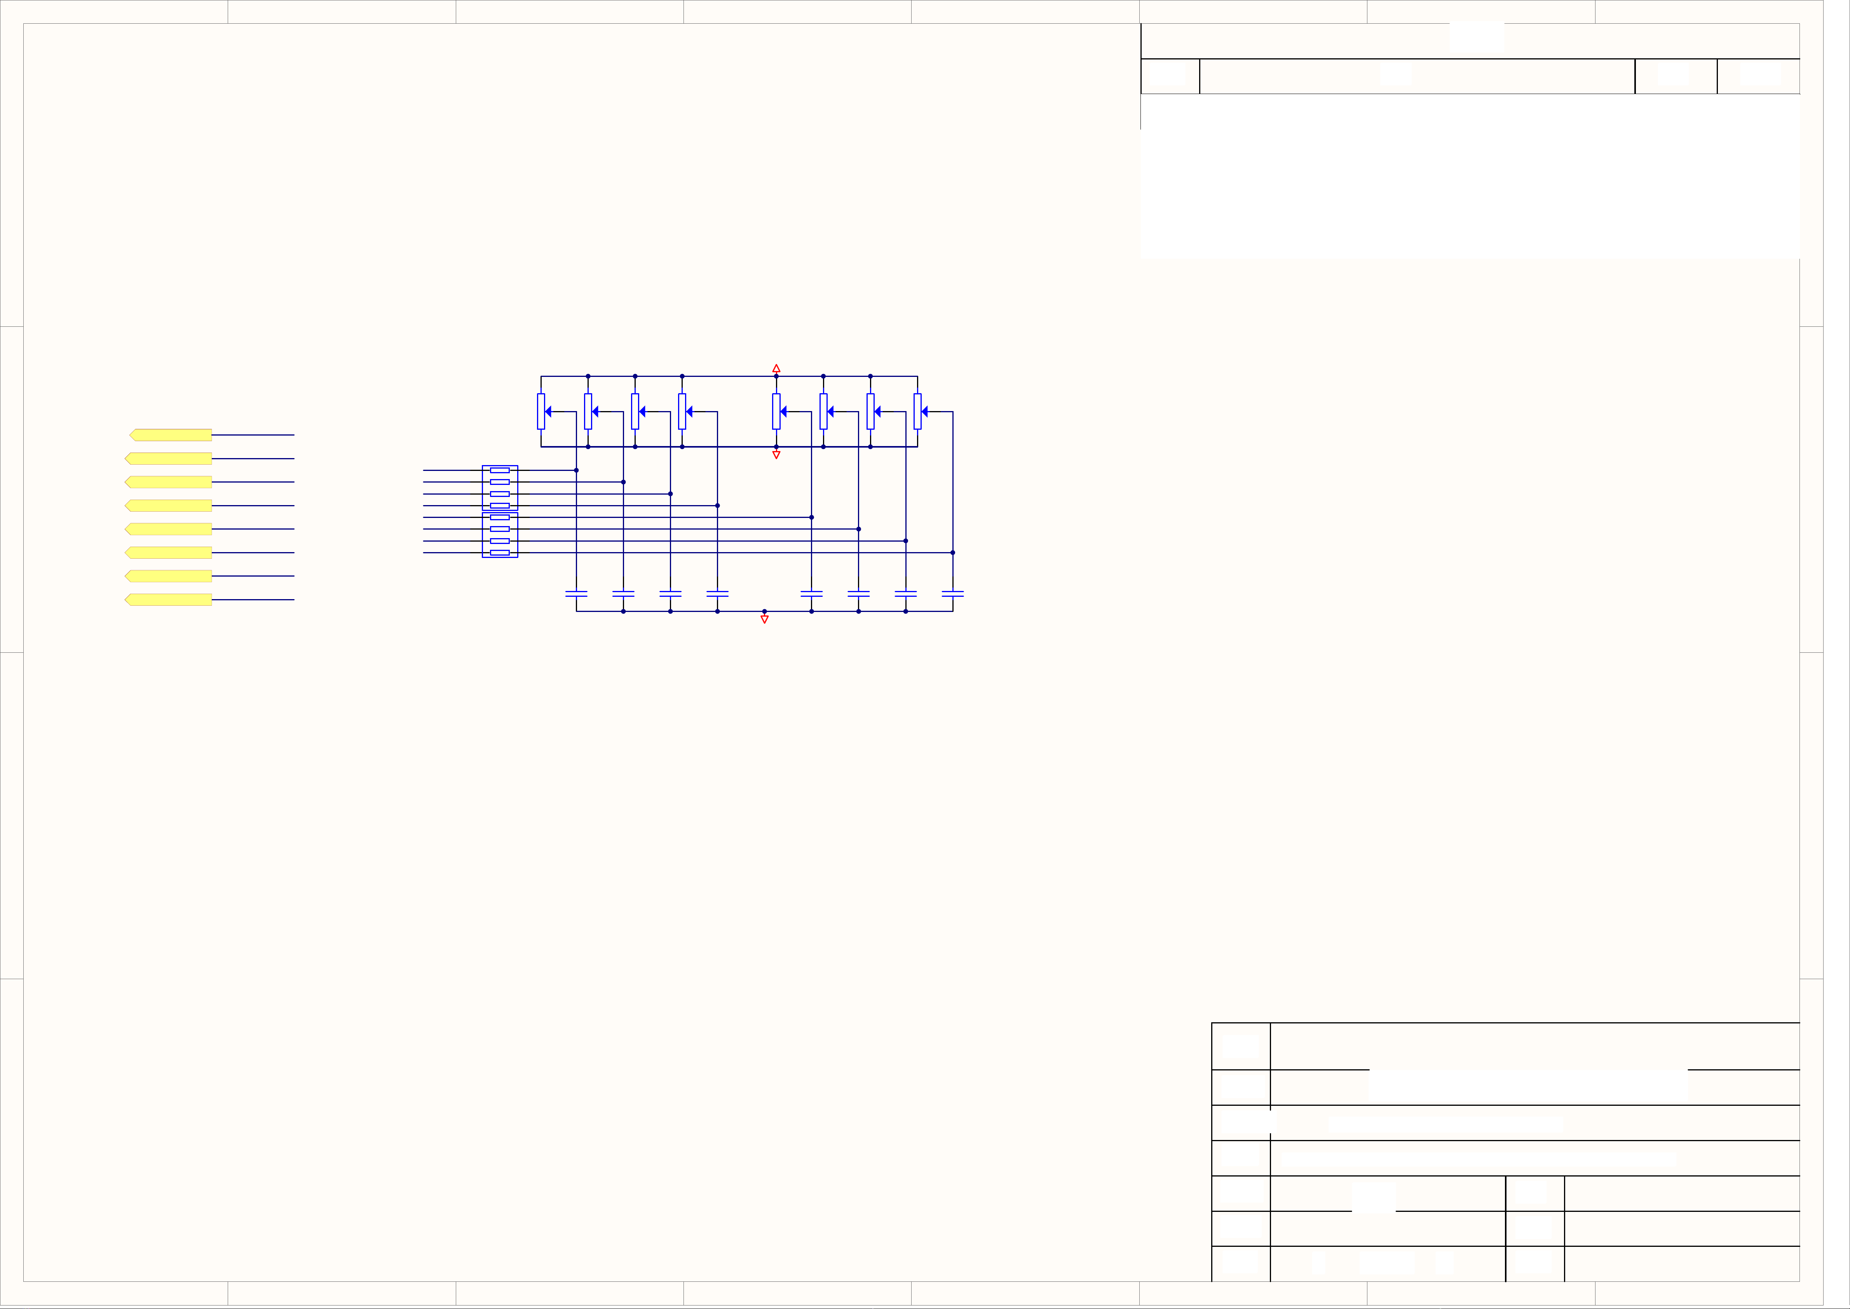1850x1309 pixels.
Task: Select the second yellow port from the top
Action: pyautogui.click(x=169, y=458)
